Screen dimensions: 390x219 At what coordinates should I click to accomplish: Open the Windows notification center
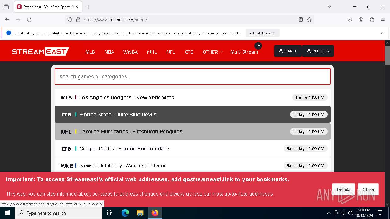380,213
